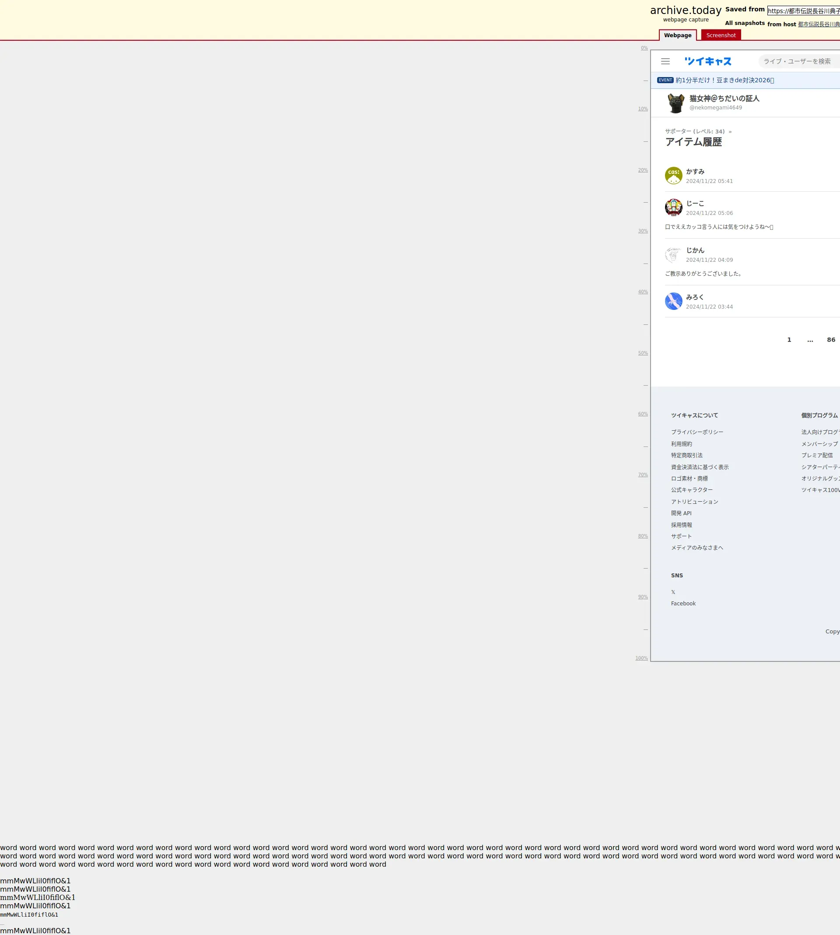Click the 猫女神 profile avatar
Screen dimensions: 840x935
tap(675, 103)
